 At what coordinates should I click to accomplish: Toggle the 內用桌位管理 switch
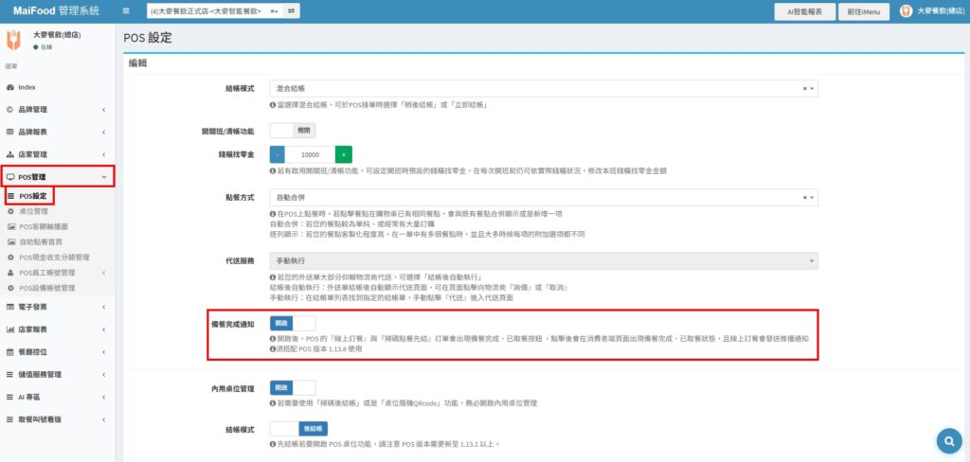coord(293,388)
